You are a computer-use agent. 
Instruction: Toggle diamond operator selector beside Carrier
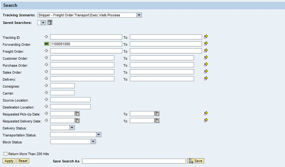(46, 92)
